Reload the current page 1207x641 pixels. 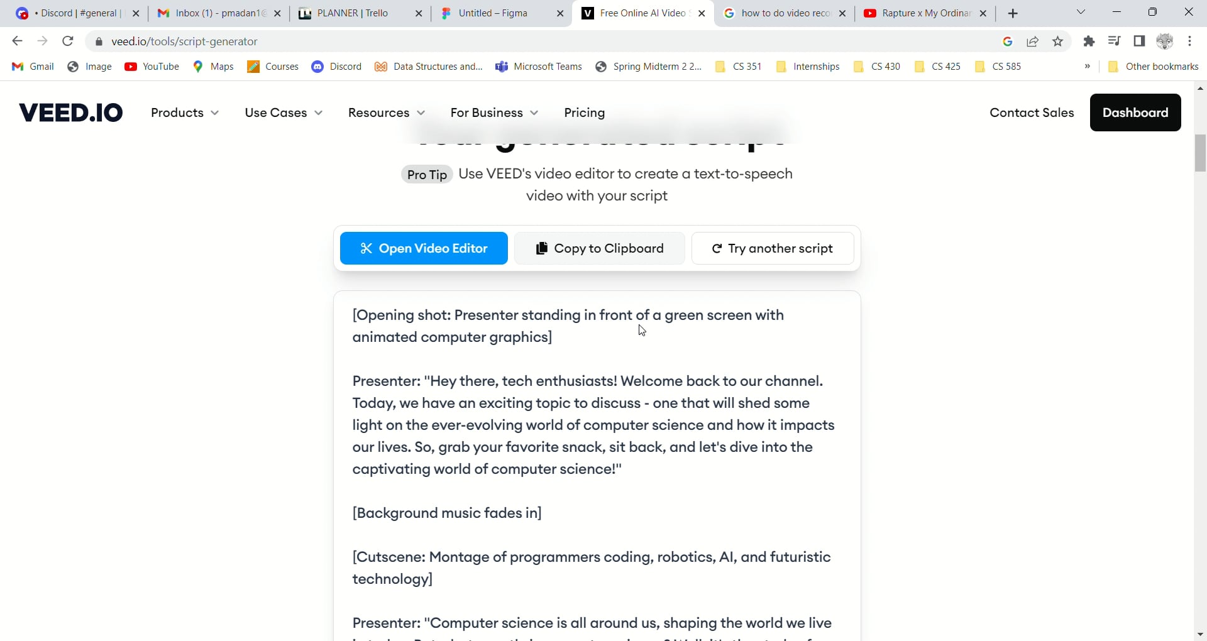pos(67,41)
